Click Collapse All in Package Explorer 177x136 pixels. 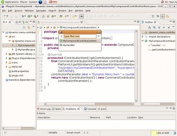pyautogui.click(x=24, y=28)
